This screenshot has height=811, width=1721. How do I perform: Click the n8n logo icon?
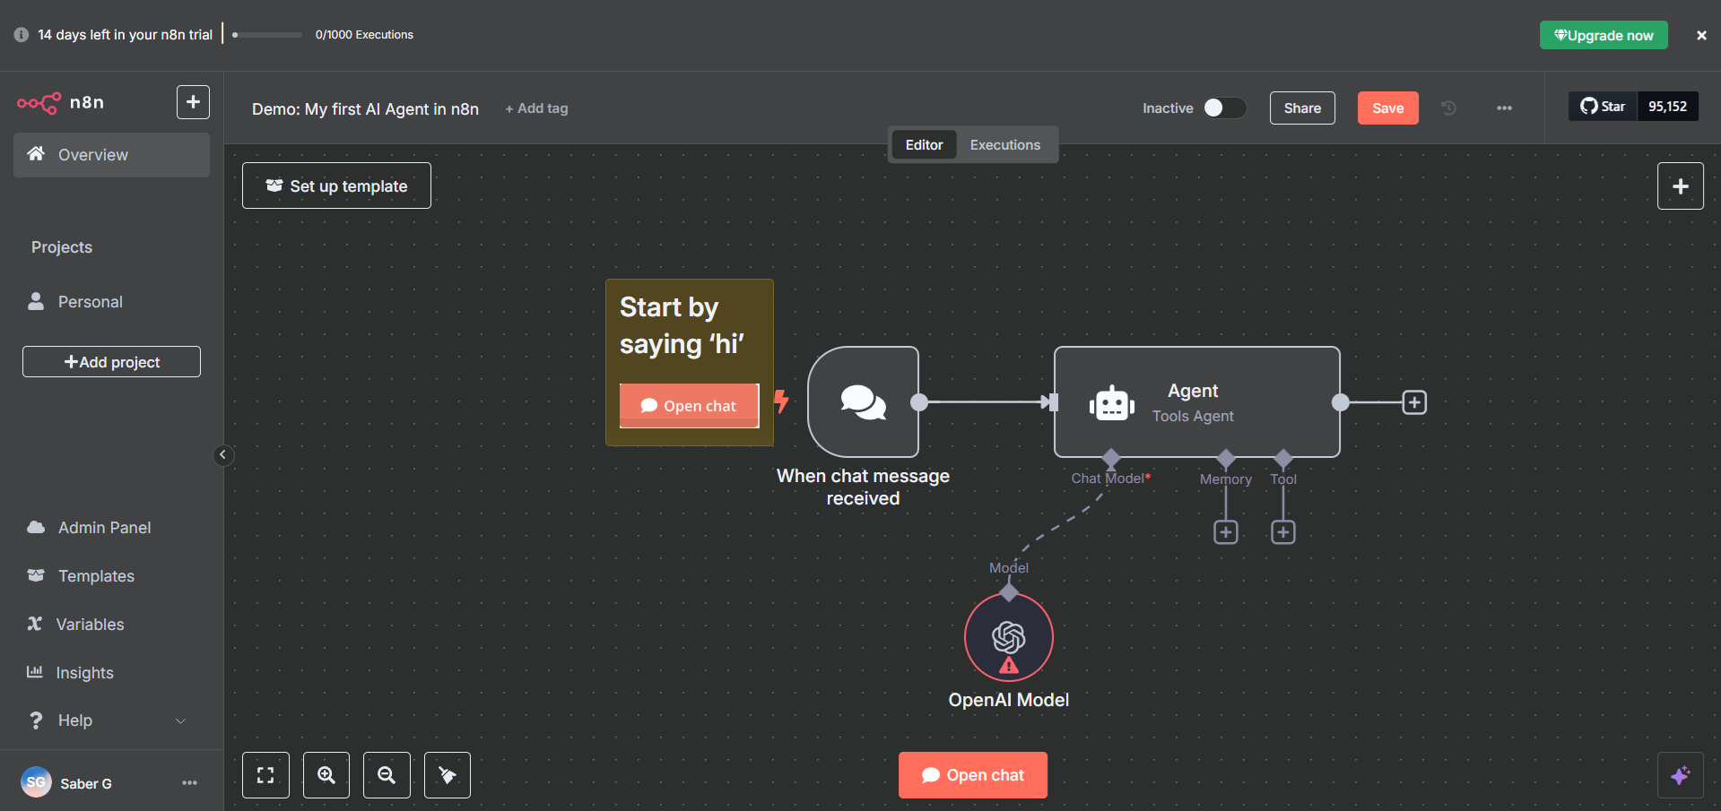pos(39,102)
